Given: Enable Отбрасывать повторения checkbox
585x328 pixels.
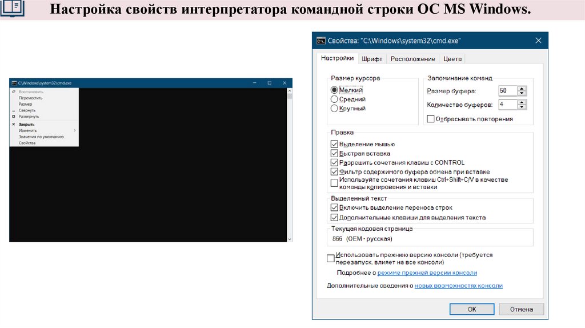Looking at the screenshot, I should [x=431, y=119].
